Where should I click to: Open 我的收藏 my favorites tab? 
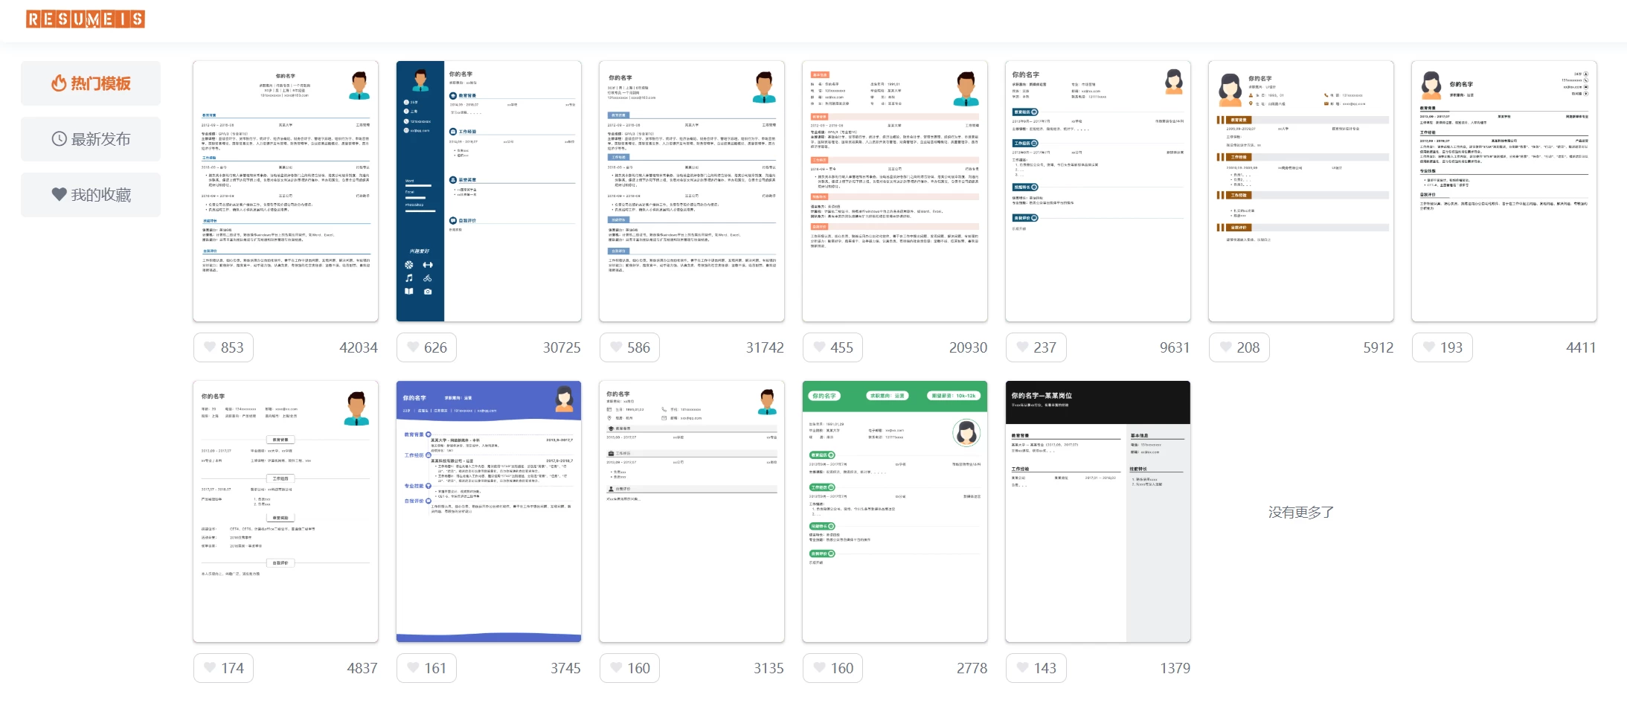(x=91, y=195)
